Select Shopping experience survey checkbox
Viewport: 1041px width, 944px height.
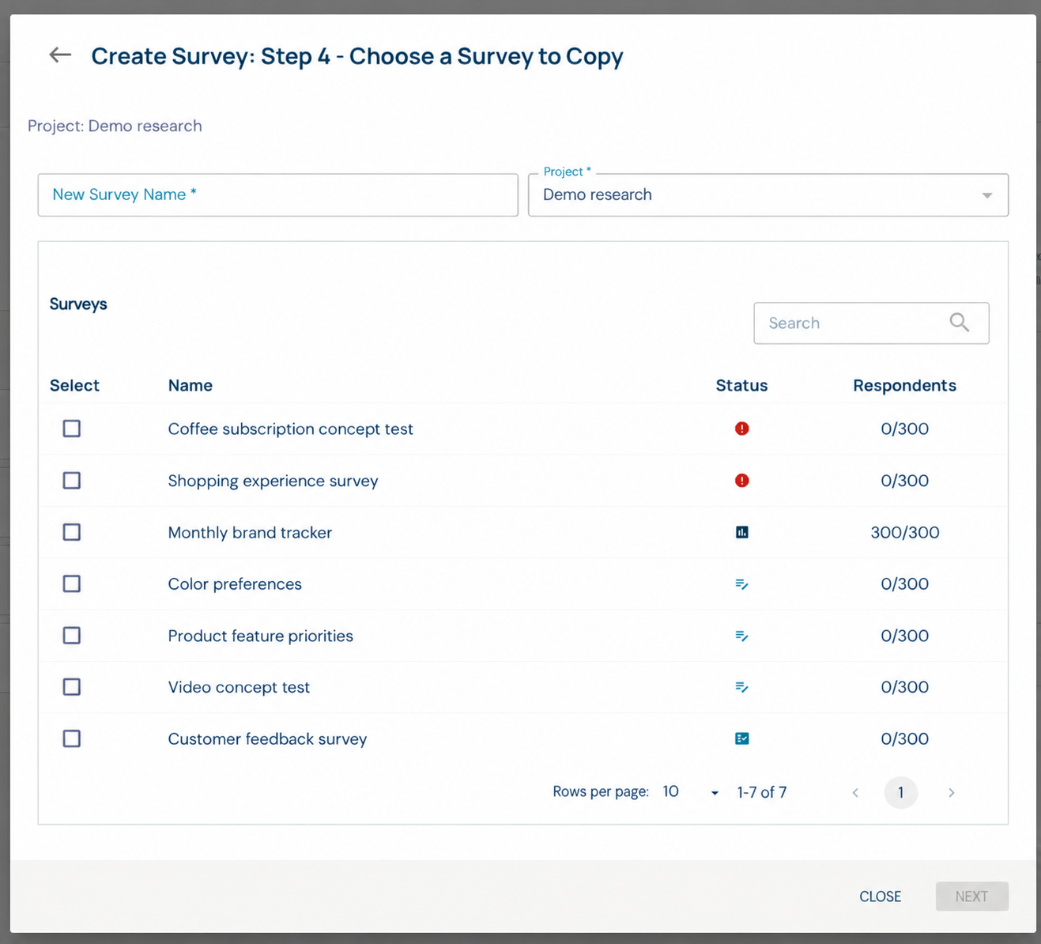tap(72, 481)
